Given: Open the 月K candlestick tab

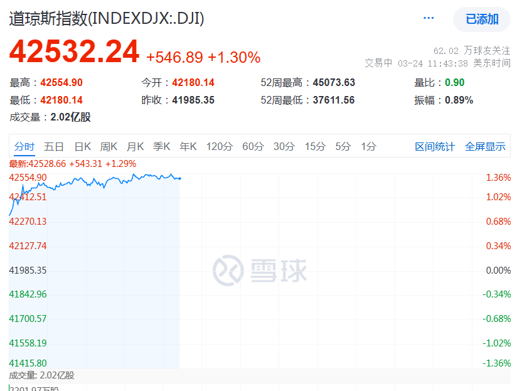Looking at the screenshot, I should (x=136, y=146).
